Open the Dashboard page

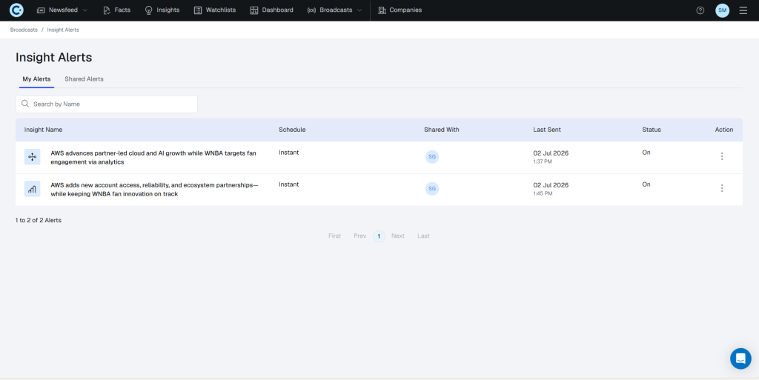pyautogui.click(x=271, y=10)
